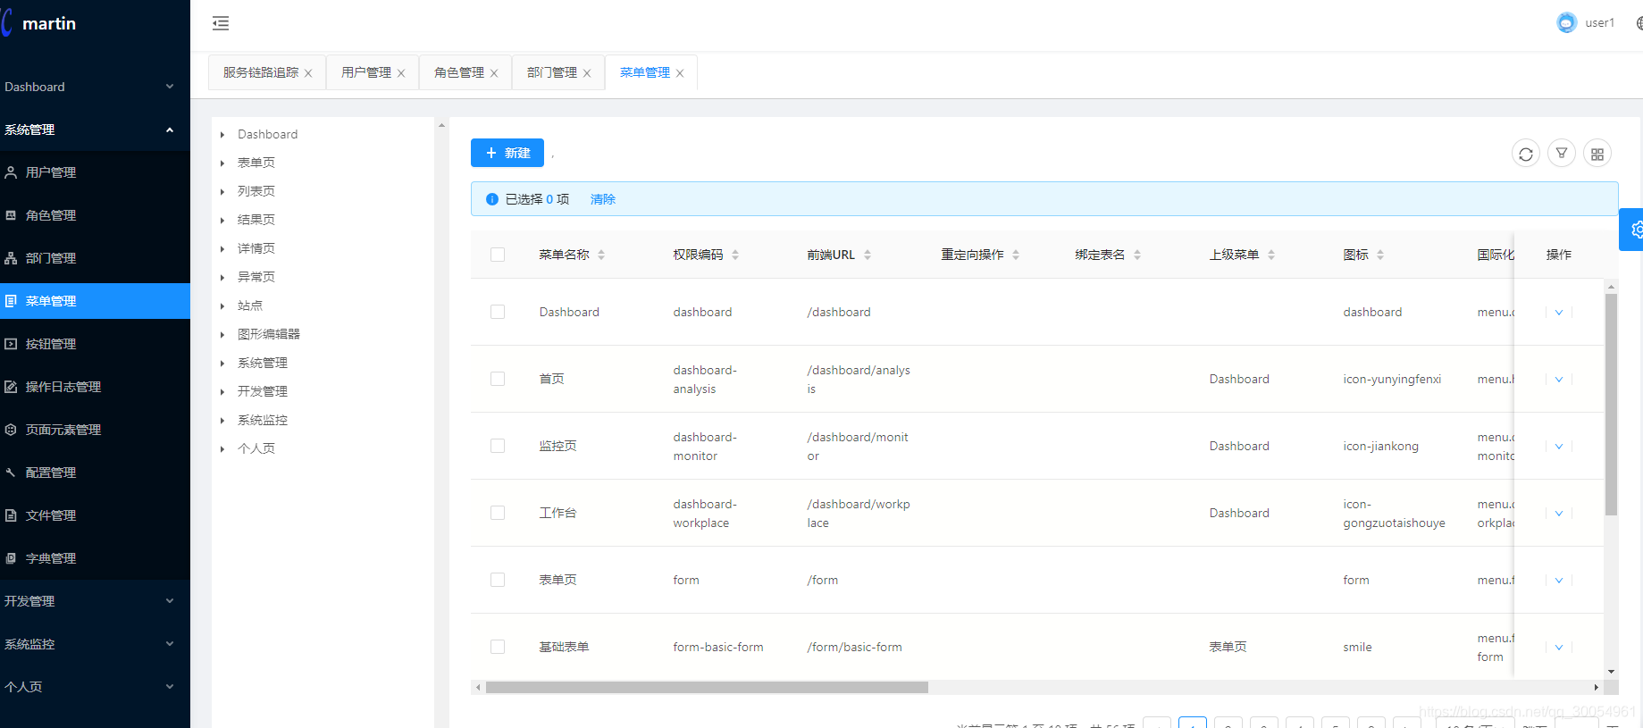Open action dropdown for Dashboard row
This screenshot has width=1643, height=728.
1559,312
